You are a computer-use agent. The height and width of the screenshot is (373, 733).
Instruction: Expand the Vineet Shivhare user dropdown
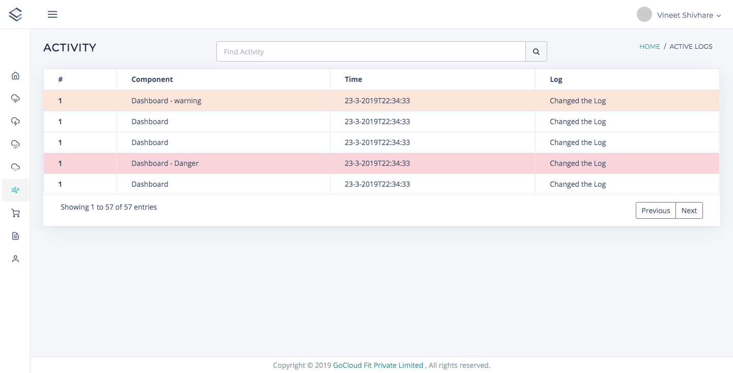point(689,15)
